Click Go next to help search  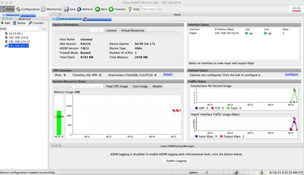[x=159, y=9]
